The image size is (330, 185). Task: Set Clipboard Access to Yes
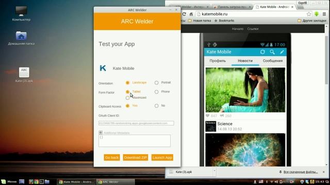[127, 106]
